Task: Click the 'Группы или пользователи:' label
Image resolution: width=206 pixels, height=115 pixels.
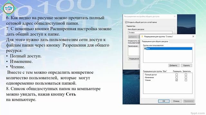Action: point(153,45)
